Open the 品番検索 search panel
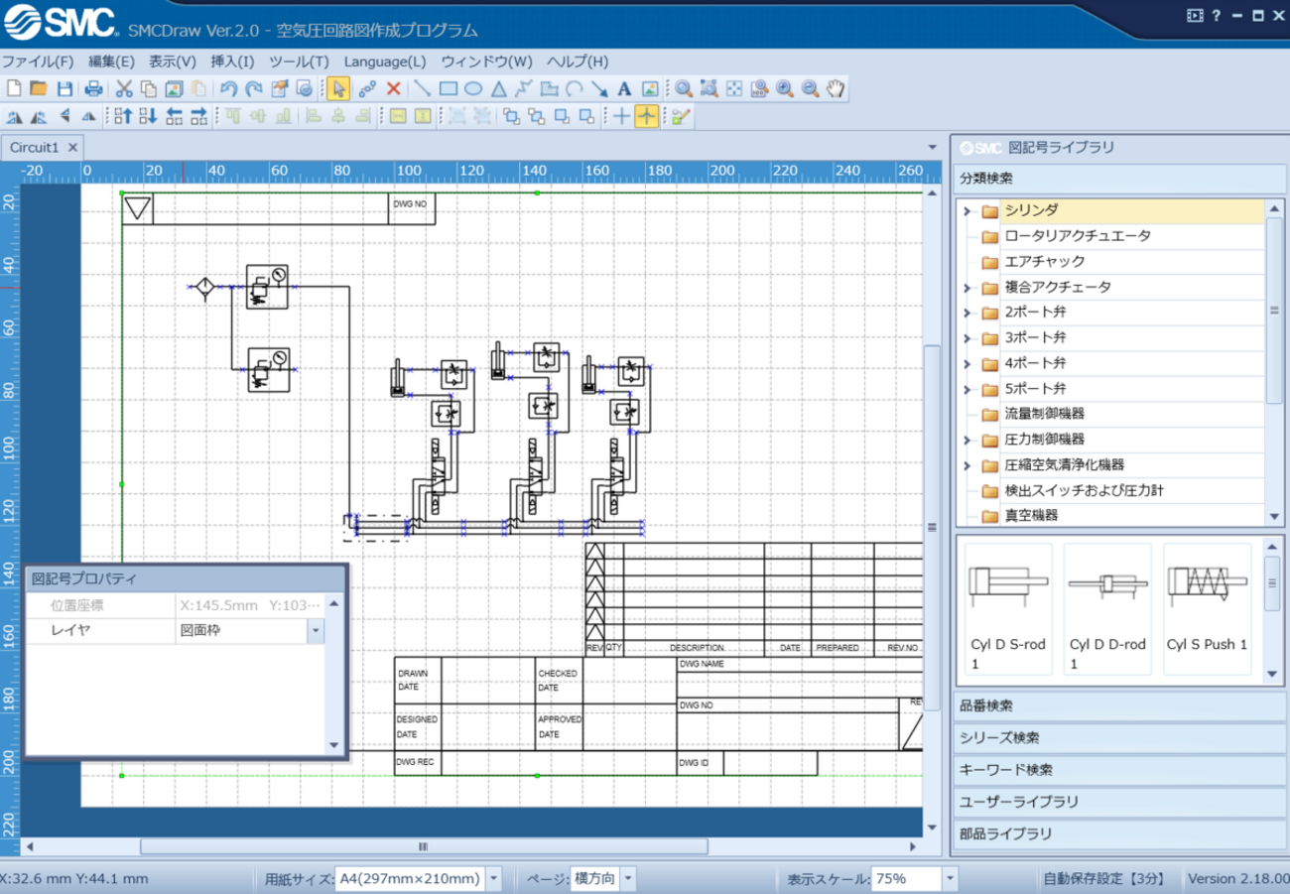 coord(1119,706)
